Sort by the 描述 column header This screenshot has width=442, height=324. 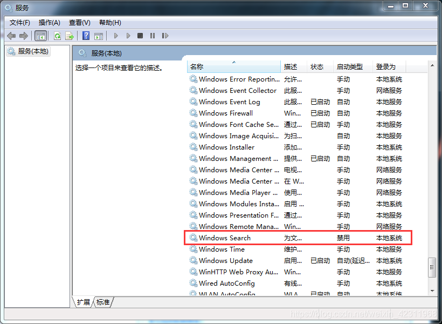[x=294, y=66]
